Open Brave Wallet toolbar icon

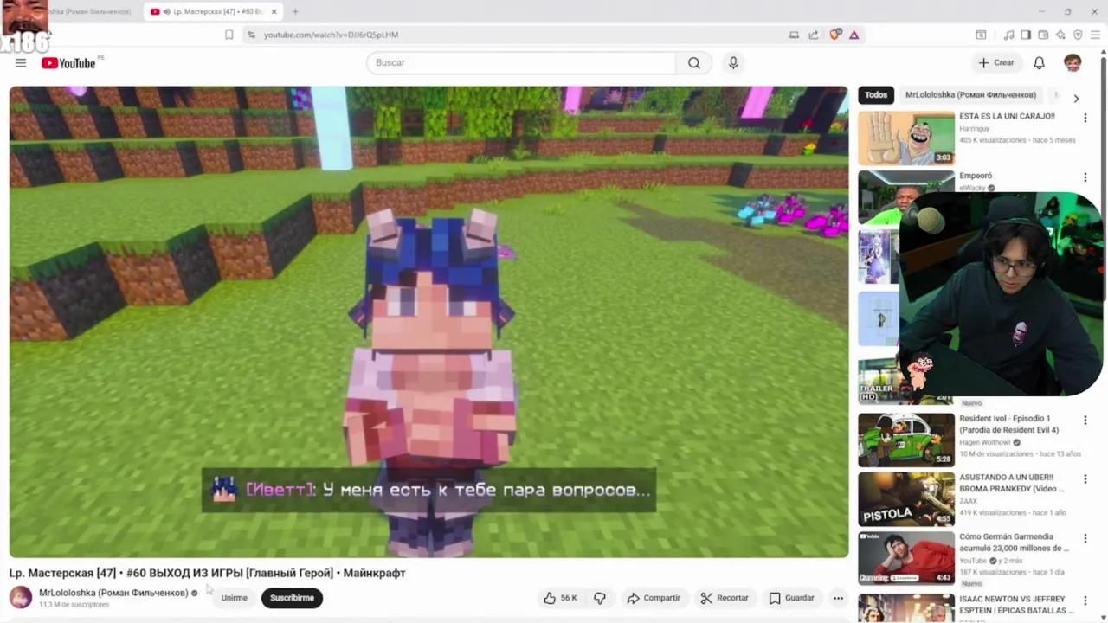click(x=1043, y=35)
